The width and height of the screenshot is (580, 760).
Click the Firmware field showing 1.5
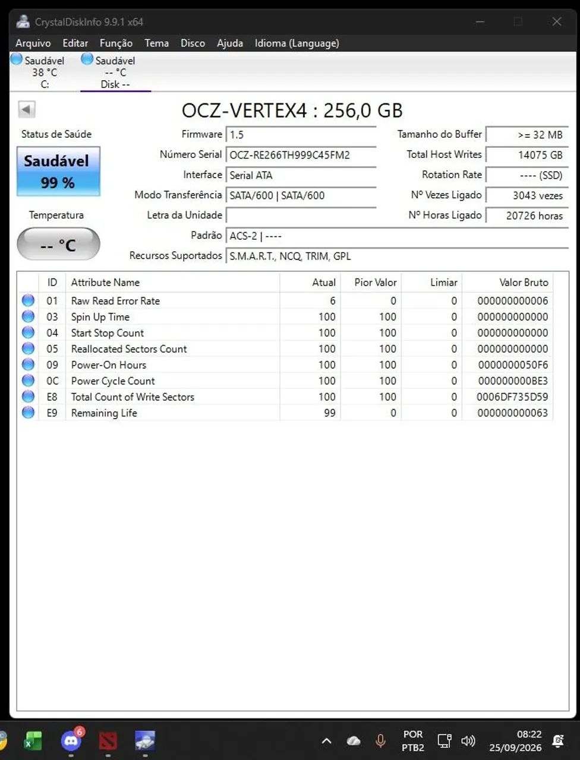(301, 135)
